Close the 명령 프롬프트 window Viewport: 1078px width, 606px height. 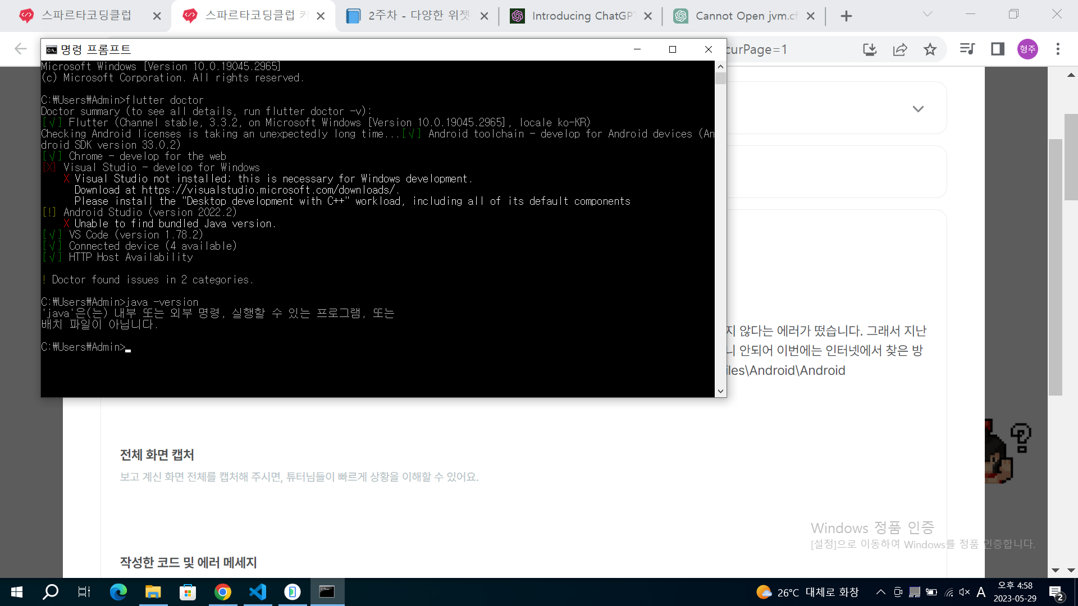click(x=709, y=49)
